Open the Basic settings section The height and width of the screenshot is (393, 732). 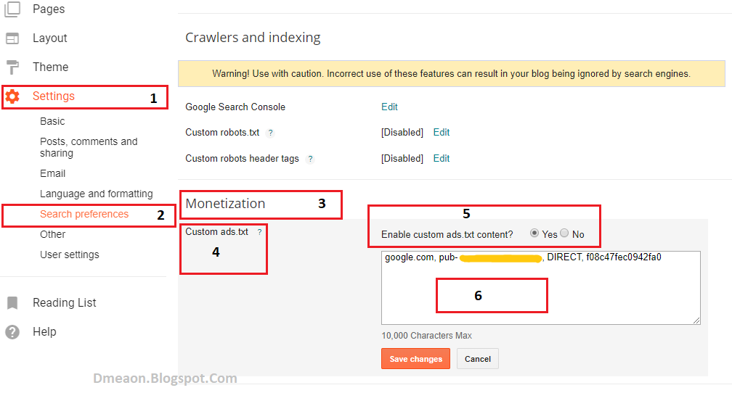[52, 121]
